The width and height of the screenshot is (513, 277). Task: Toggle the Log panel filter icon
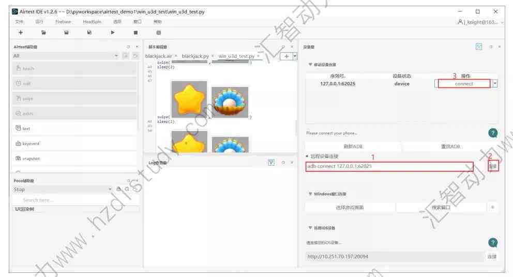point(271,163)
